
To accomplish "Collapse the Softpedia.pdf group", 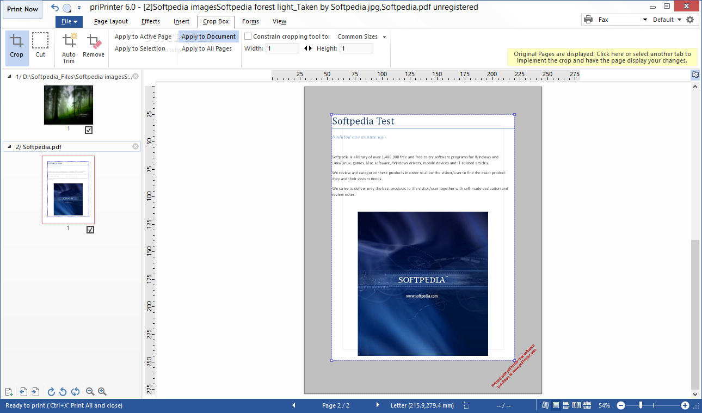I will tap(9, 146).
